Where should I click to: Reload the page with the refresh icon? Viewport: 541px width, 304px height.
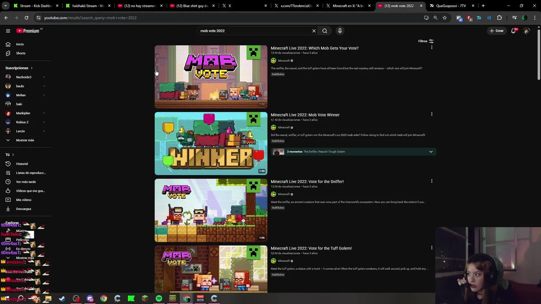[26, 18]
